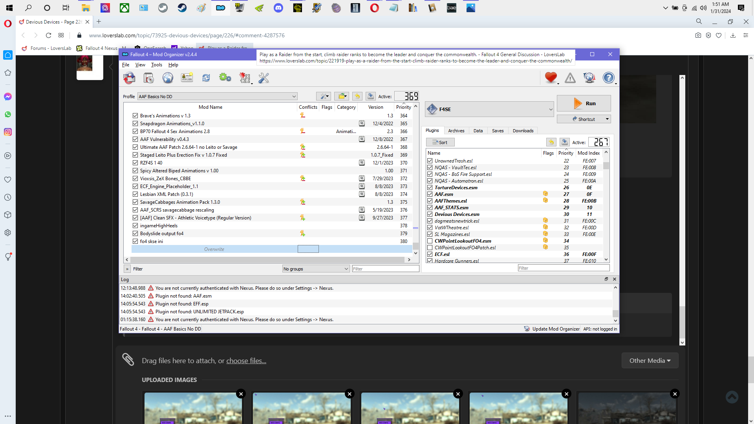754x424 pixels.
Task: Click the Refresh toolbar icon
Action: click(206, 78)
